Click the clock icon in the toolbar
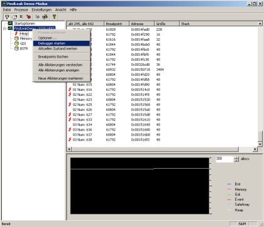 click(14, 17)
